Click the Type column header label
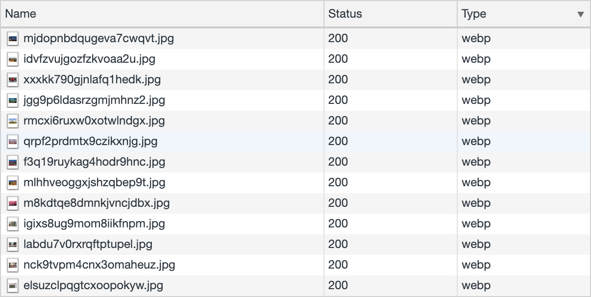591x297 pixels. click(x=474, y=14)
